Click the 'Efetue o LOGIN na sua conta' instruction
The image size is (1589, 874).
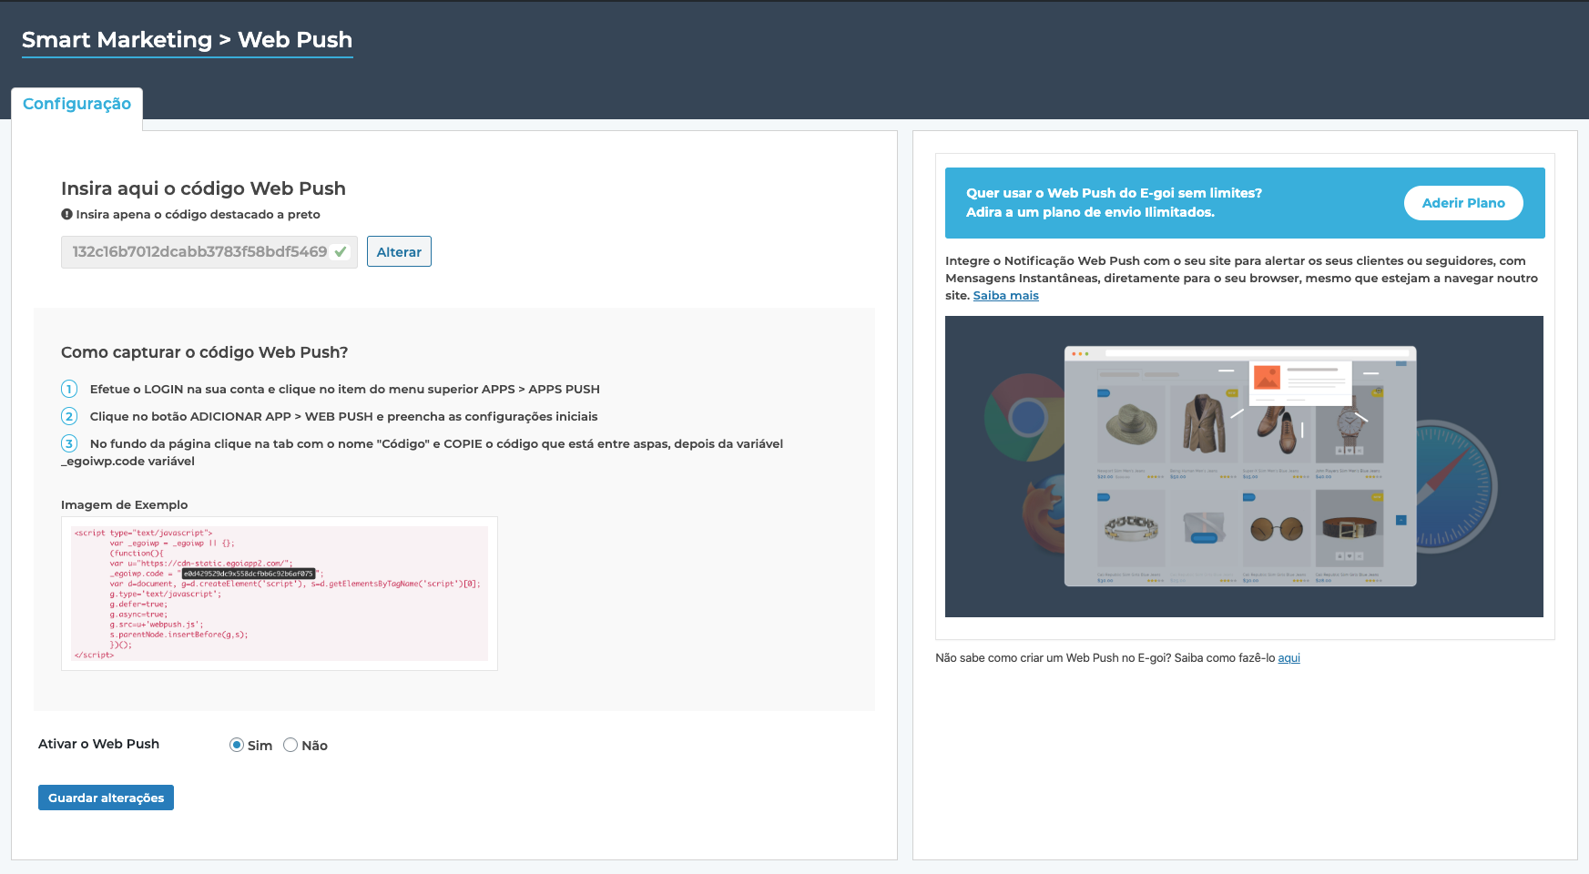coord(344,389)
